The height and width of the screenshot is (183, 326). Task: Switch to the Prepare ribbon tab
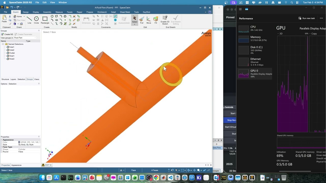(x=90, y=12)
